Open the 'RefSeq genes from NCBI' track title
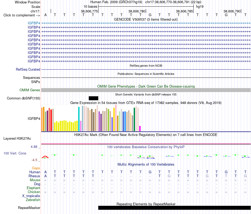Viewport: 251px width, 214px height. click(x=146, y=66)
